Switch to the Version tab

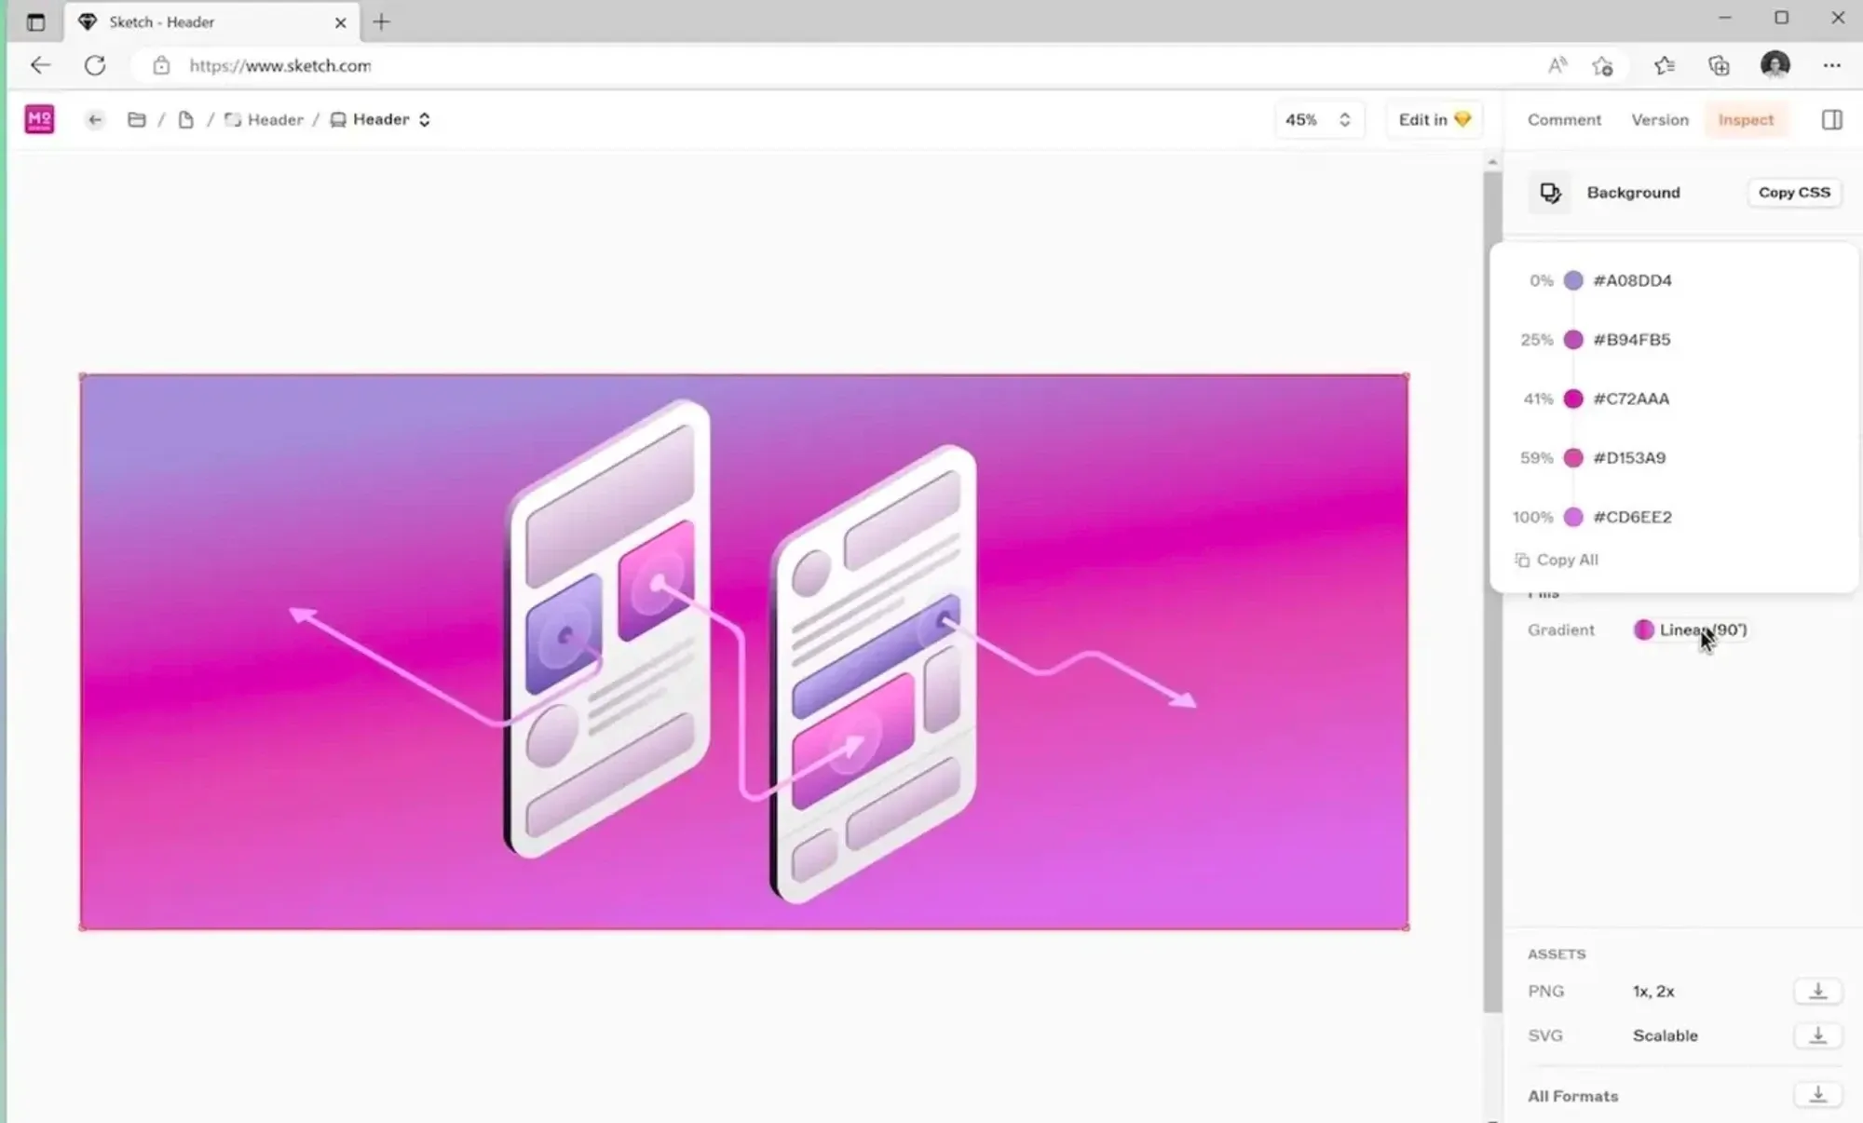coord(1659,119)
